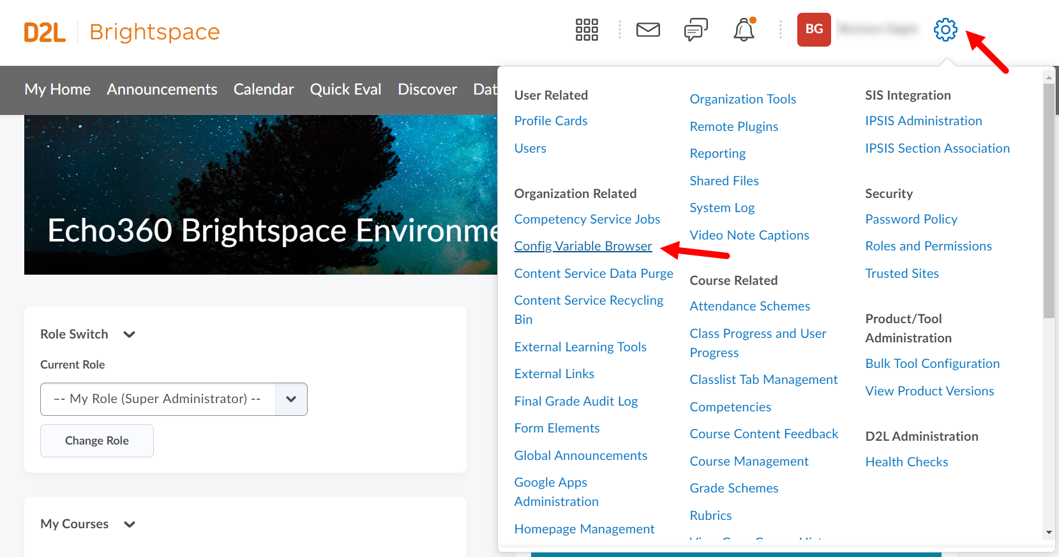Go to My Home in navbar
This screenshot has height=557, width=1059.
(x=57, y=89)
